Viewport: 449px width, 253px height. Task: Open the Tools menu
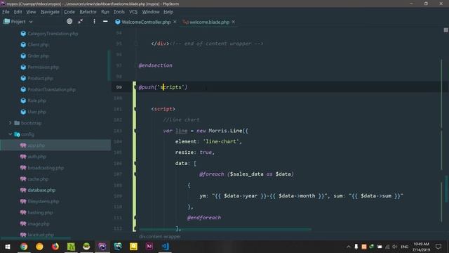pos(119,12)
